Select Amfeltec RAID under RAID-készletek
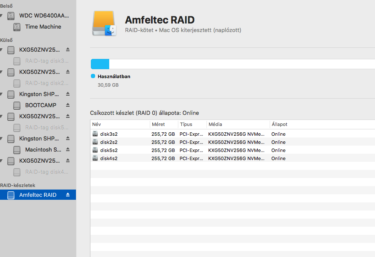375x257 pixels. pos(38,195)
